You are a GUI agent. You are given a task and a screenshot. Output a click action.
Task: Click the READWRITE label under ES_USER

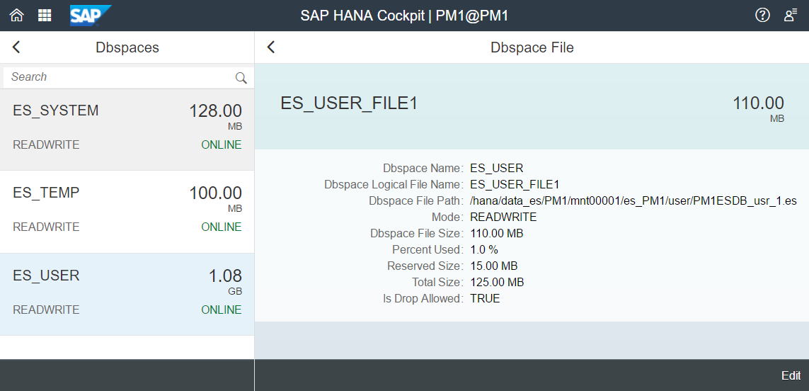[46, 310]
